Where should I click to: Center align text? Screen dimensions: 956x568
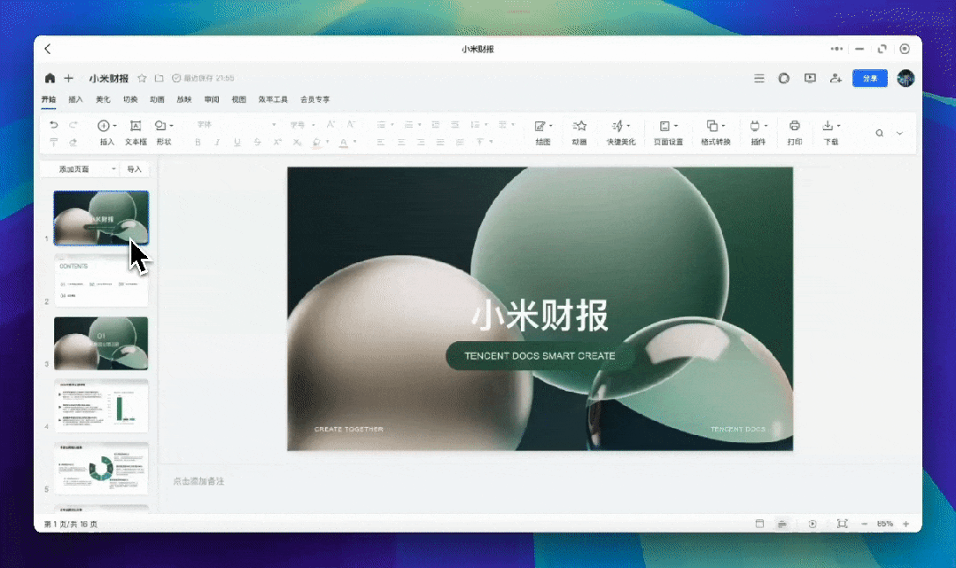coord(401,142)
